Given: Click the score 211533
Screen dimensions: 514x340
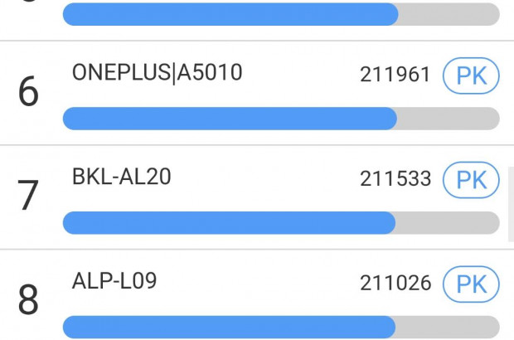Looking at the screenshot, I should (395, 178).
